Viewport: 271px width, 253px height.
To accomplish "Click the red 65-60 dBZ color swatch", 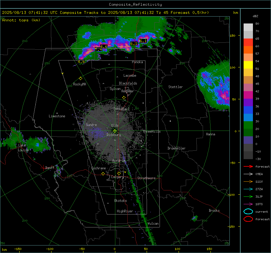I will (x=248, y=42).
